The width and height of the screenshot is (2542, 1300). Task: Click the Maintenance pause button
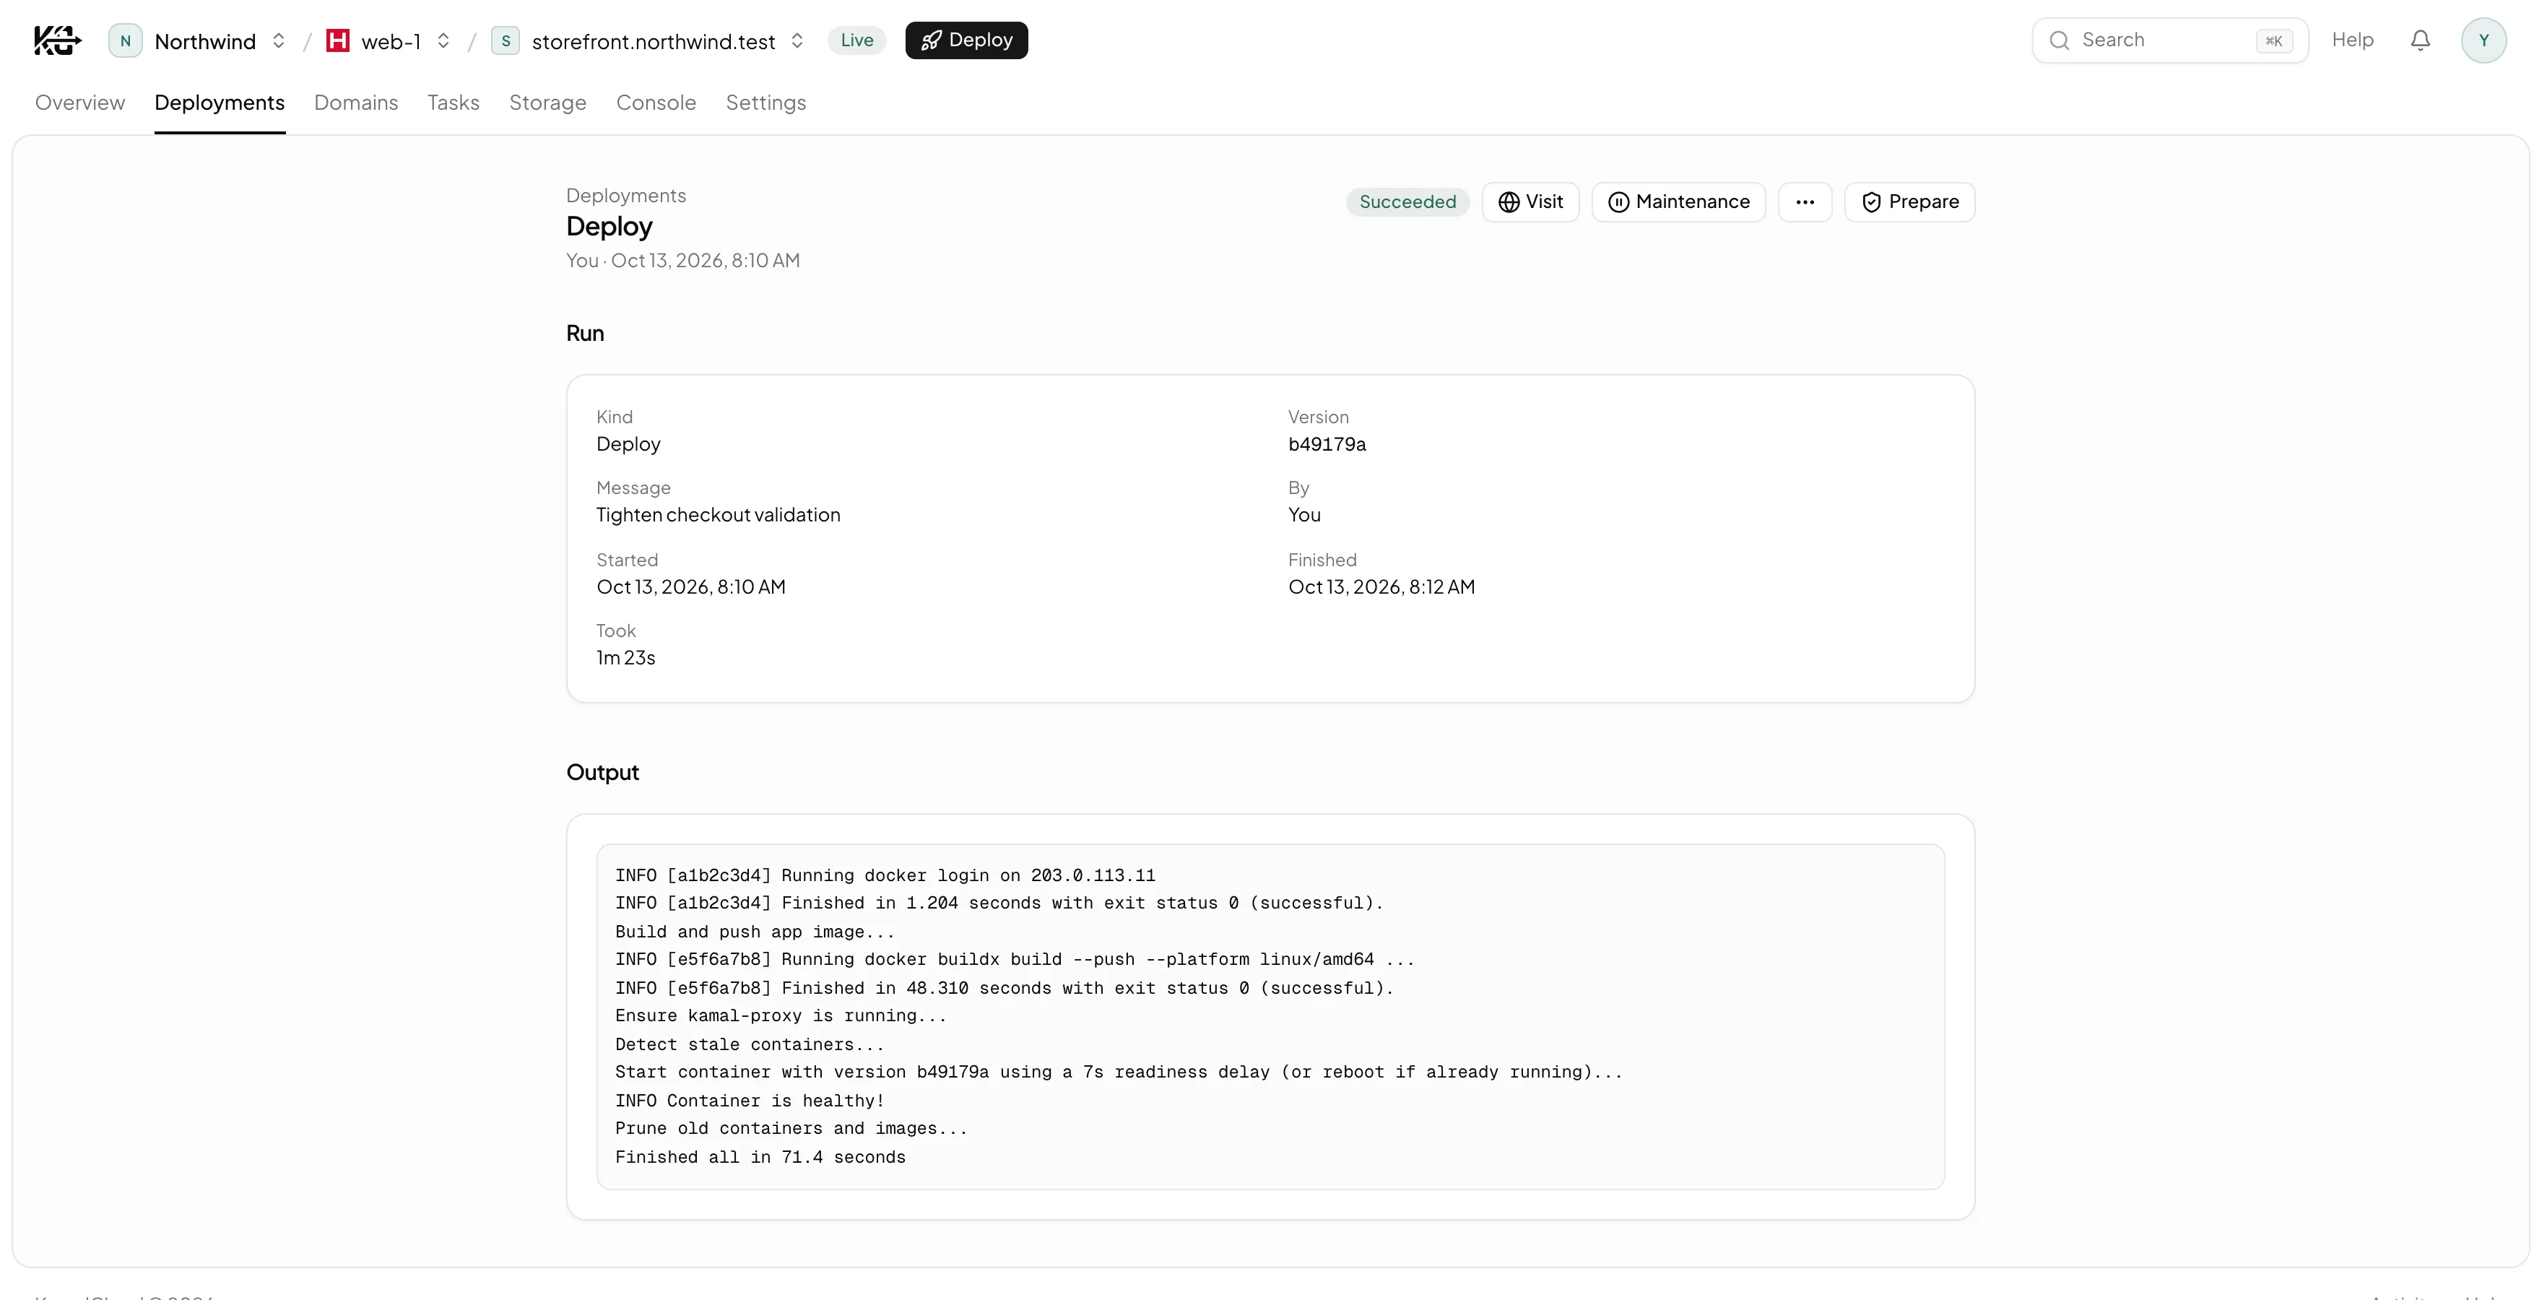(1678, 202)
